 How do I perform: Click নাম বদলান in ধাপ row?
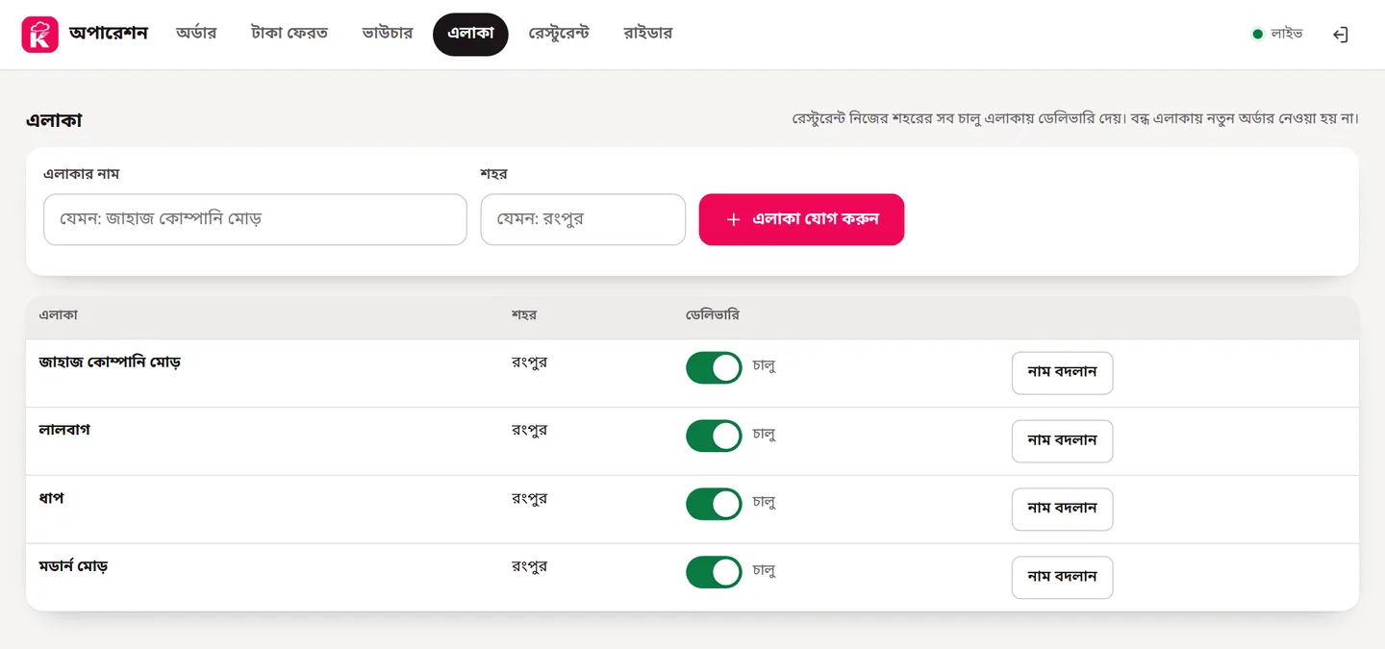tap(1062, 510)
